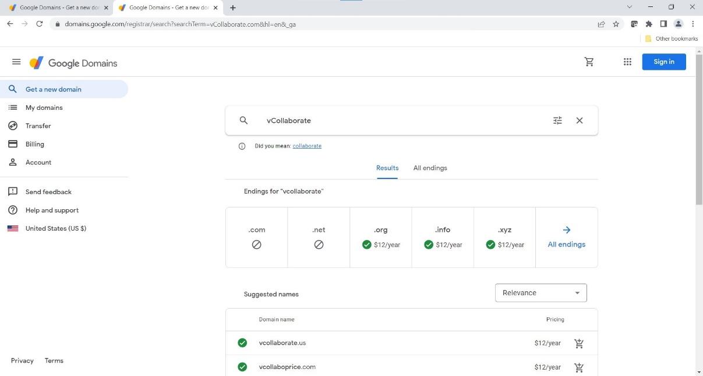Open the Relevance sort dropdown
This screenshot has width=703, height=376.
click(541, 293)
